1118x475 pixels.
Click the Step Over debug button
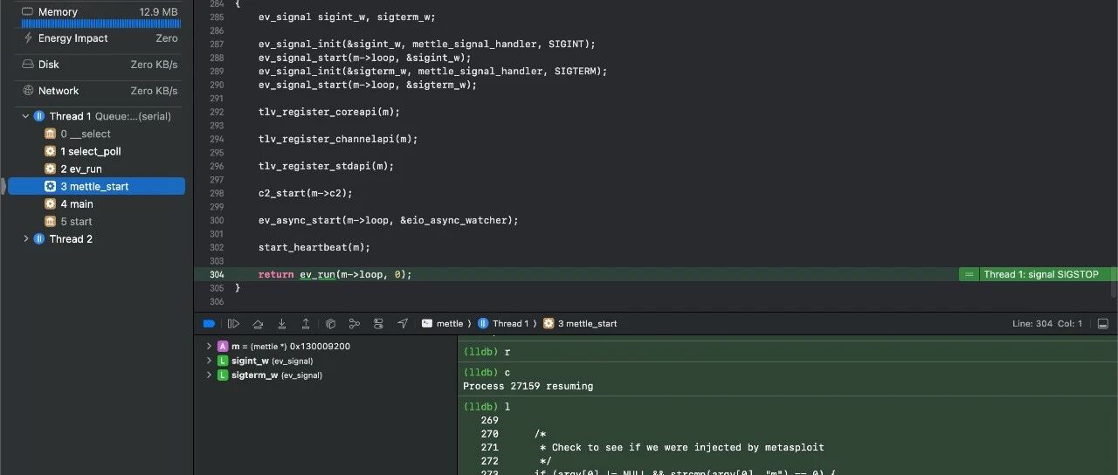pos(258,323)
